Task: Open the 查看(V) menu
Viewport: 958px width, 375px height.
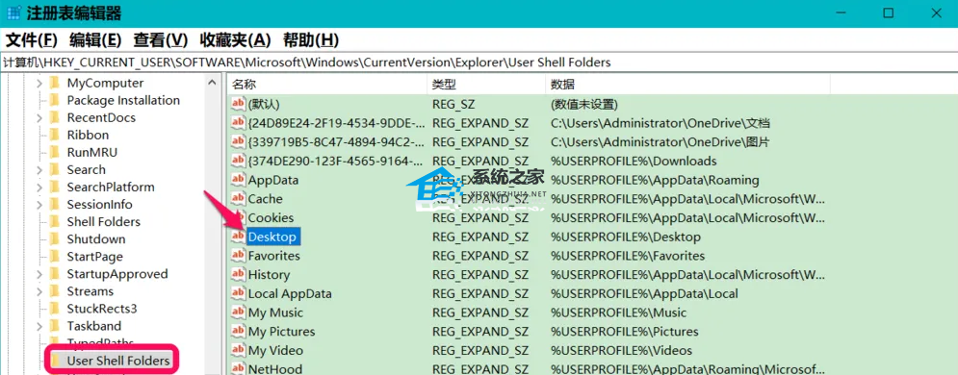Action: point(161,40)
